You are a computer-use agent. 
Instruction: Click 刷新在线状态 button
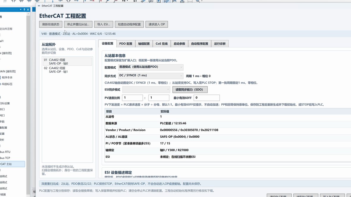51,24
